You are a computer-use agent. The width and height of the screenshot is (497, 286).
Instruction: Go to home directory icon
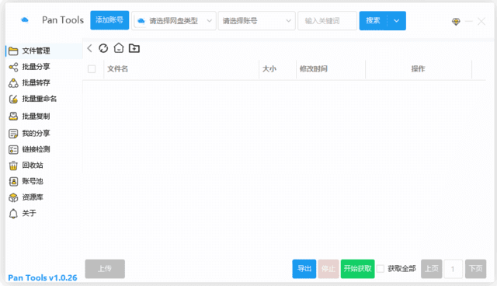pyautogui.click(x=119, y=48)
